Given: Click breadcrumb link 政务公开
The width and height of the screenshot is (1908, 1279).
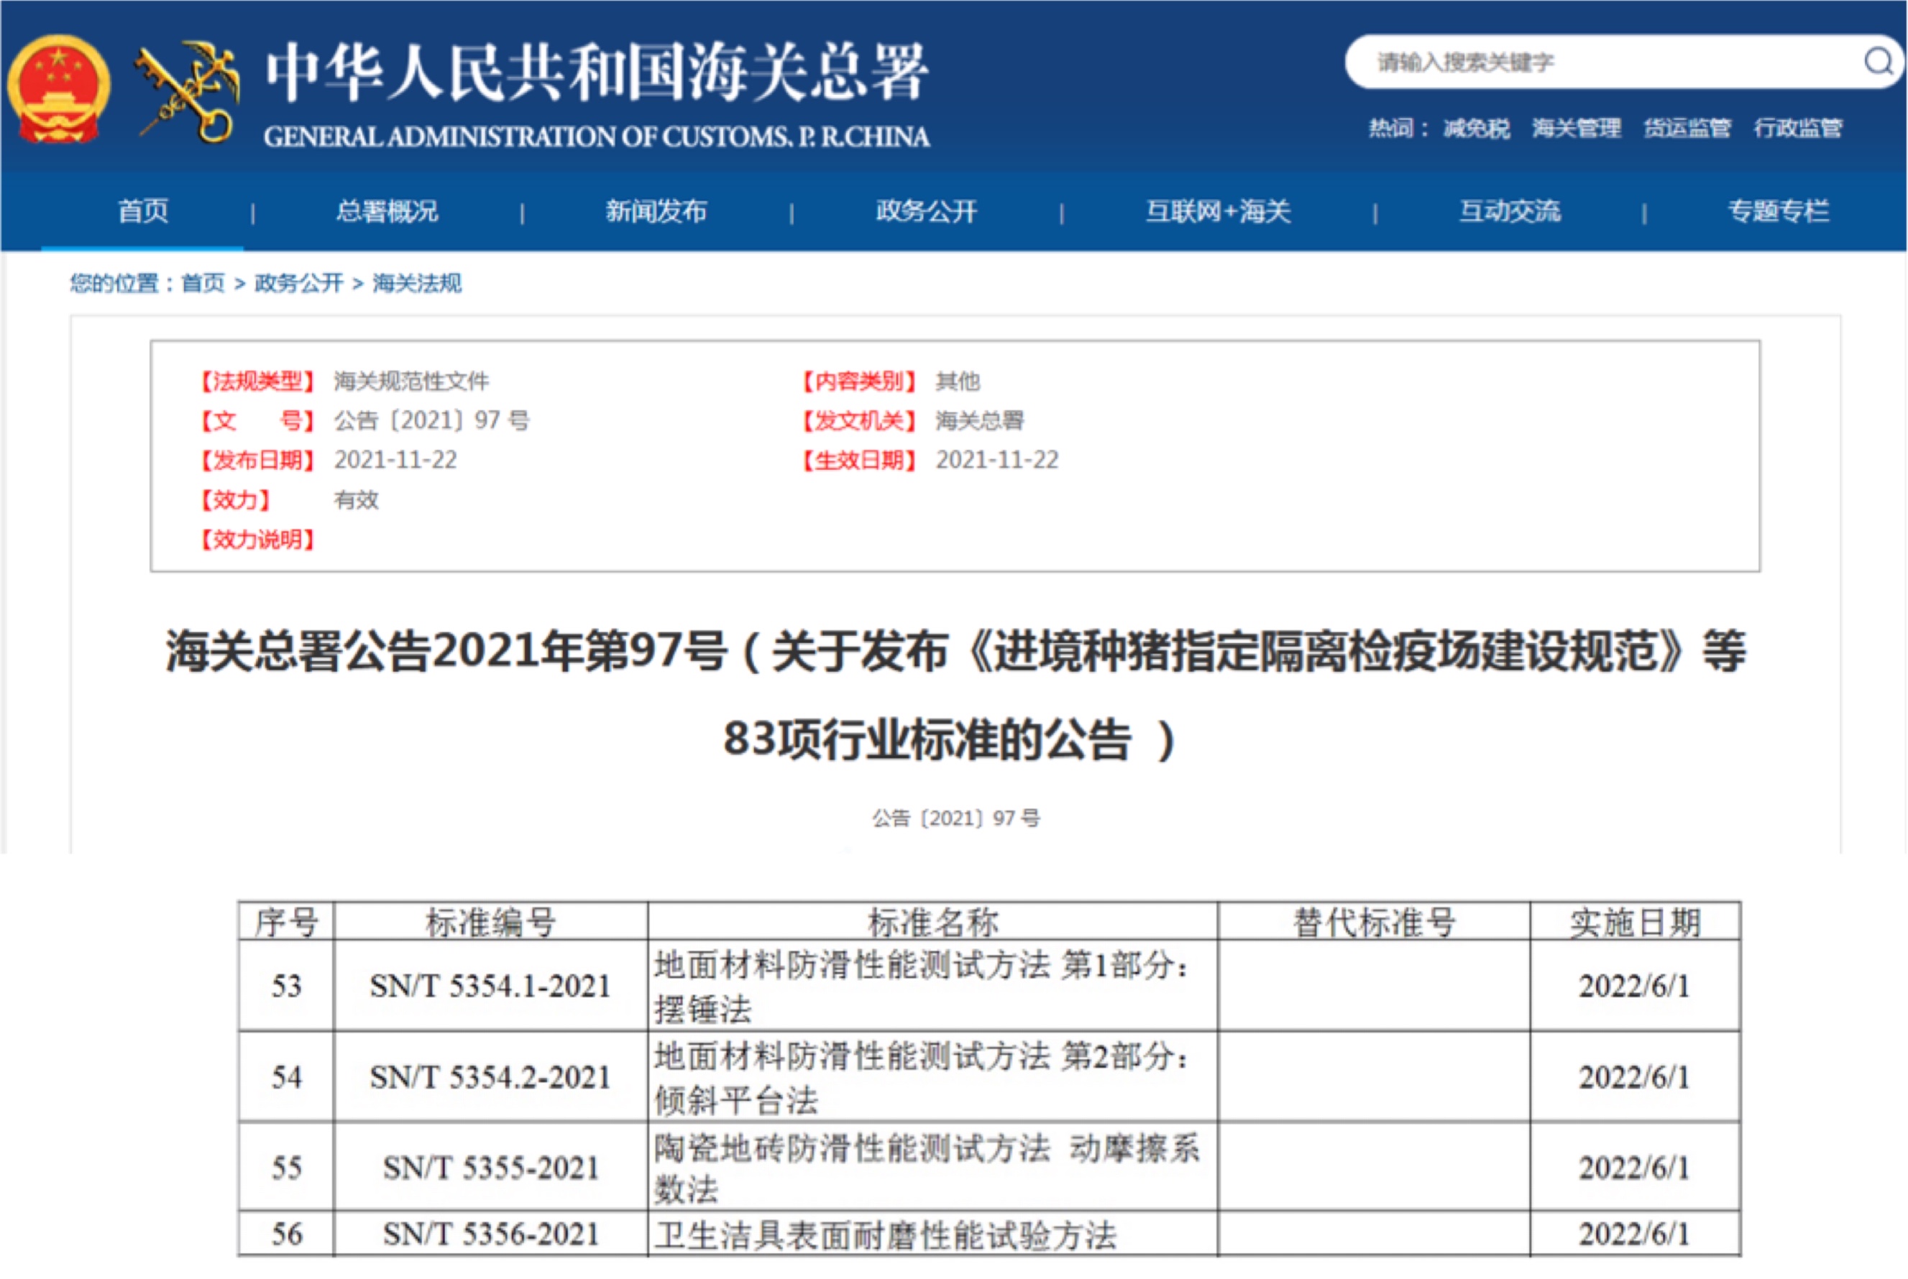Looking at the screenshot, I should pos(298,283).
